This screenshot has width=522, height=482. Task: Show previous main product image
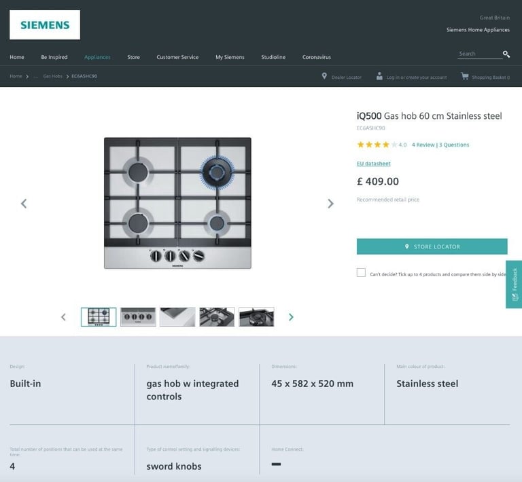[24, 204]
